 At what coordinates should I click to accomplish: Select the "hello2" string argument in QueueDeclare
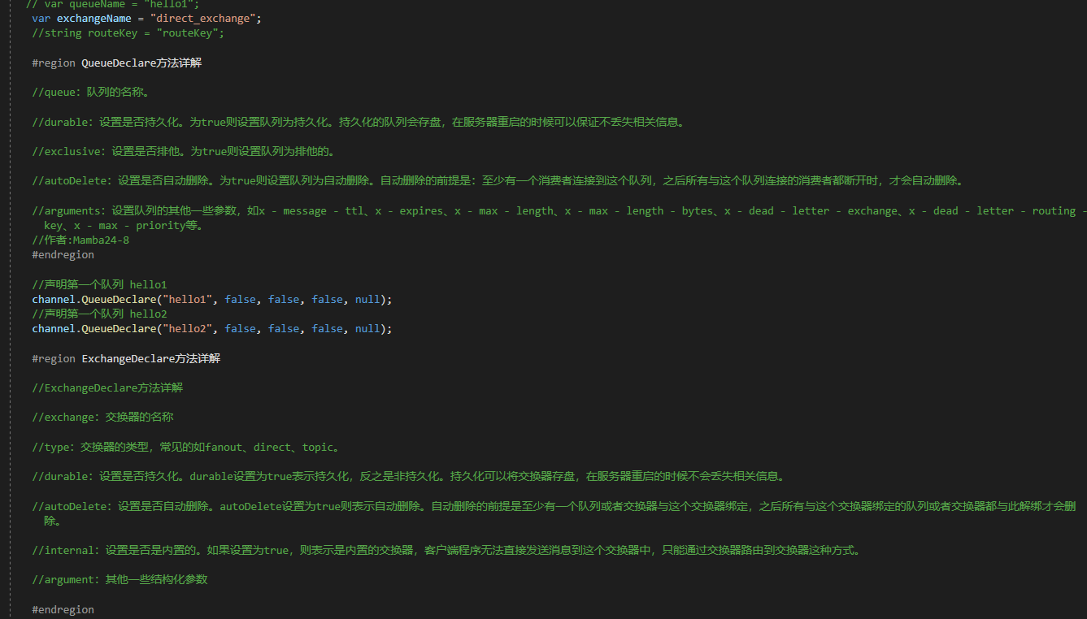pos(189,328)
